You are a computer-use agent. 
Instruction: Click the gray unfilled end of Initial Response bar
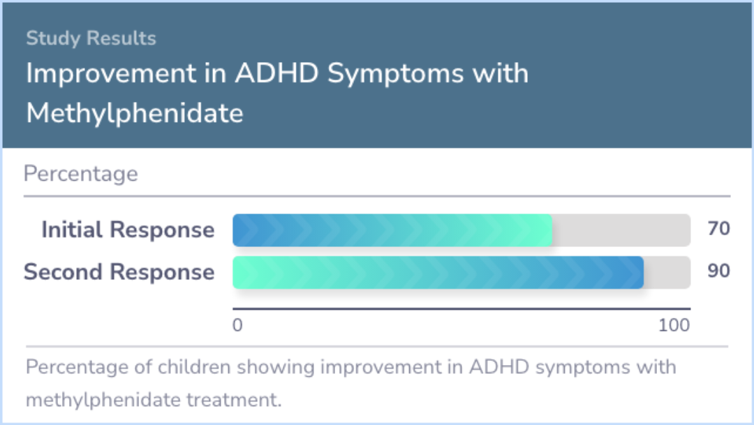click(621, 230)
